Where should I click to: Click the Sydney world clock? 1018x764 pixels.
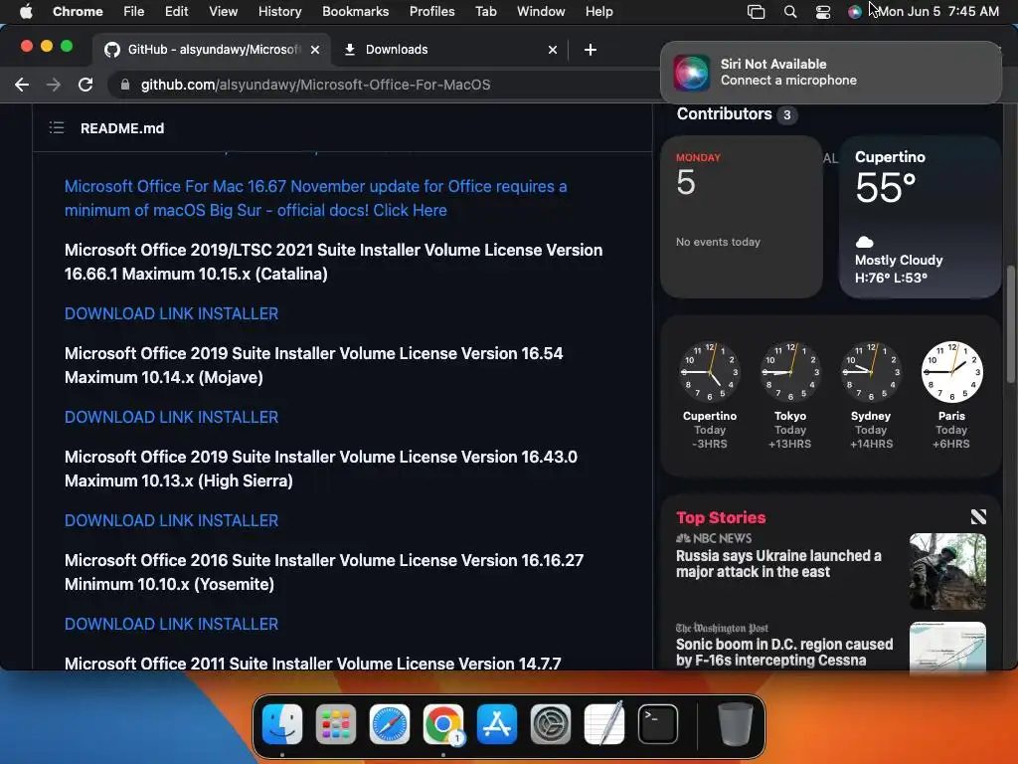point(871,372)
